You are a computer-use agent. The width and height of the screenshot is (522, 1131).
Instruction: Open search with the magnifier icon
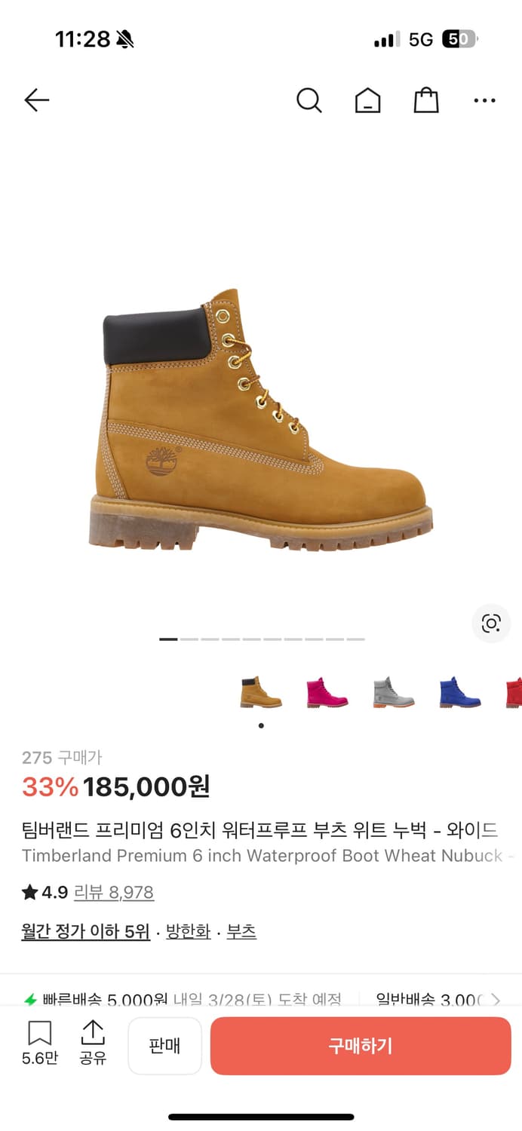point(309,100)
